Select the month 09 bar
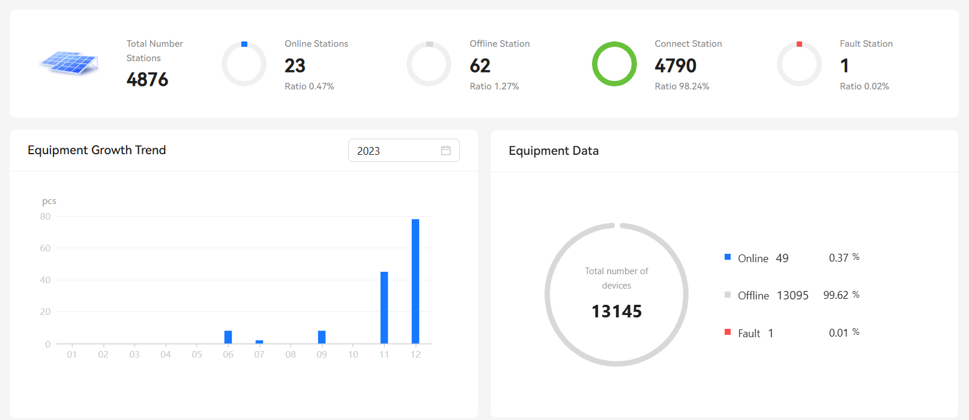 click(x=322, y=337)
